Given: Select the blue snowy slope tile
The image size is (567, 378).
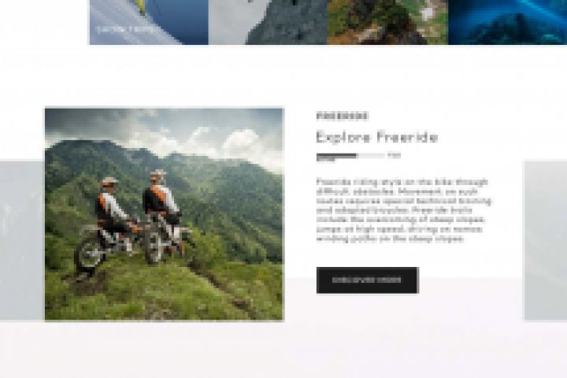Looking at the screenshot, I should (149, 22).
